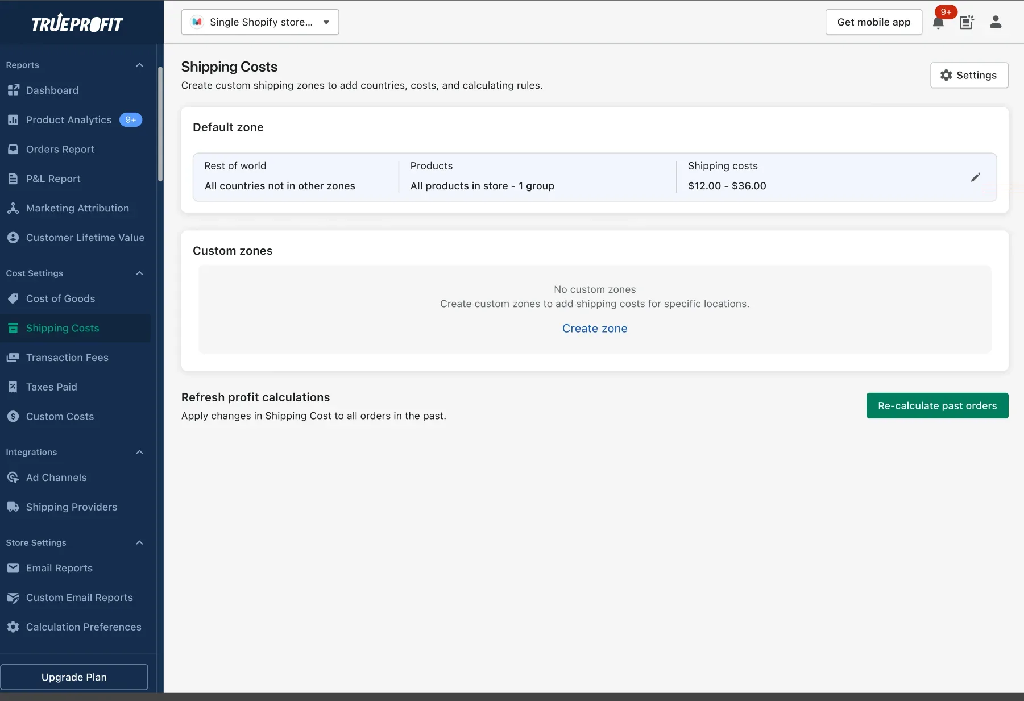This screenshot has width=1024, height=701.
Task: Click the Customer Lifetime Value icon
Action: coord(13,238)
